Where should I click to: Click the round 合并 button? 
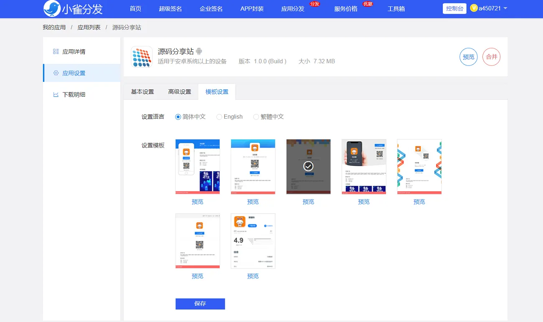point(491,57)
